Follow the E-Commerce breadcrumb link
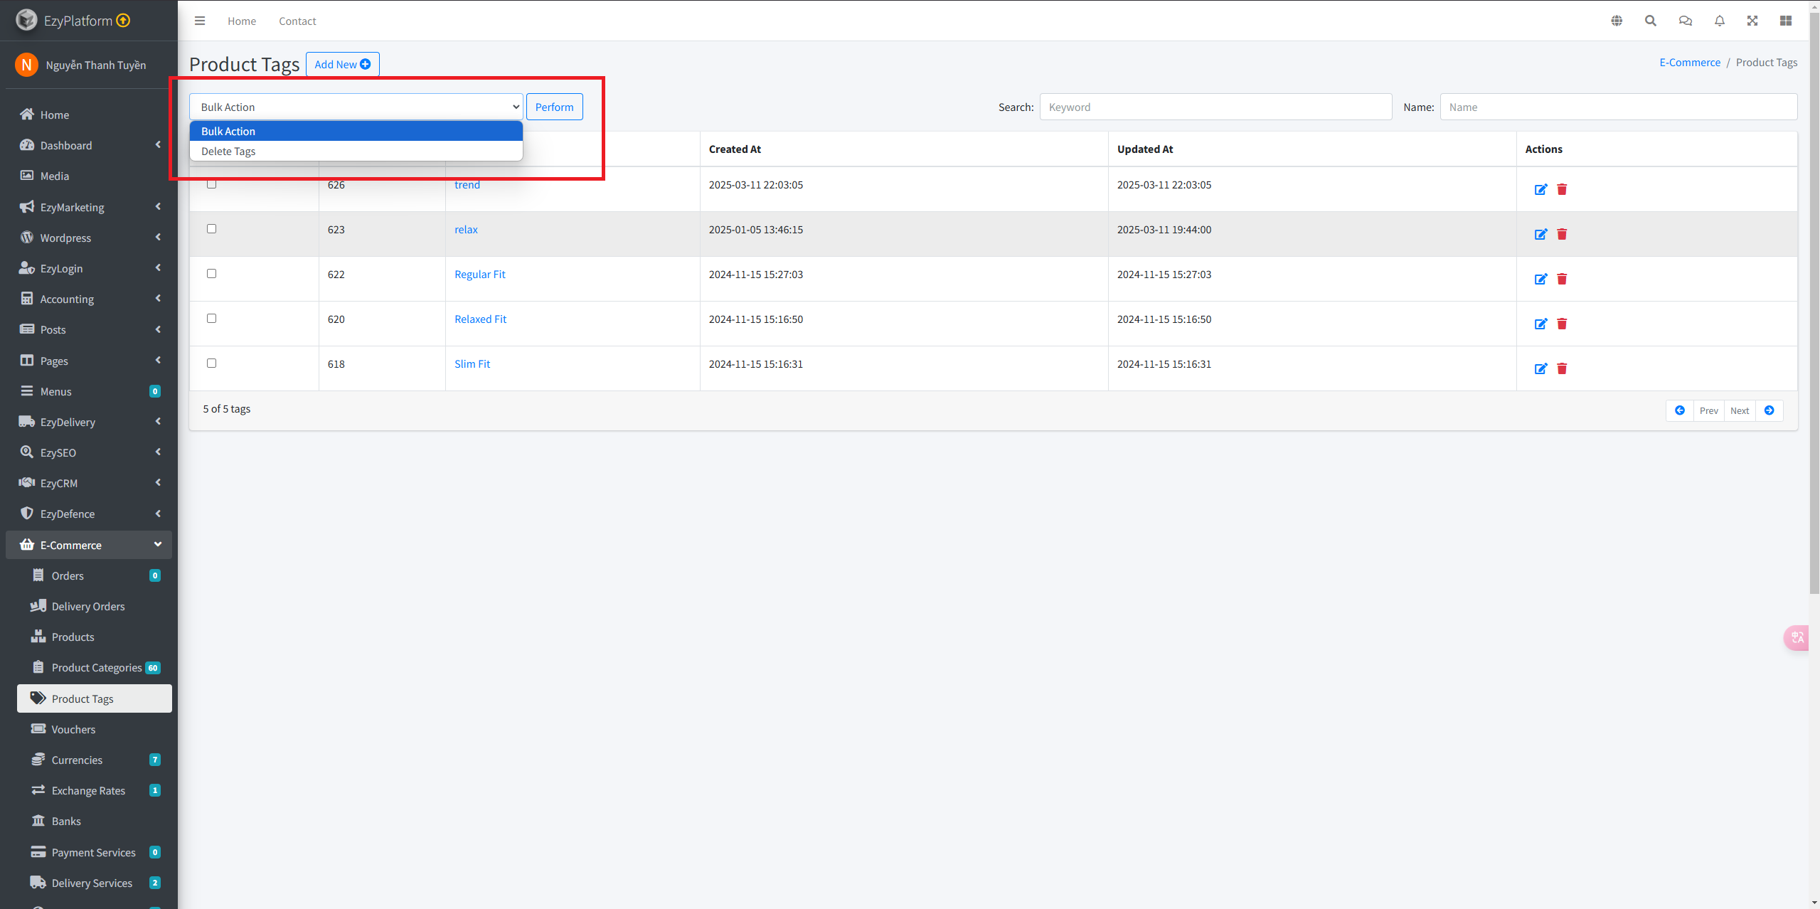 (x=1690, y=63)
